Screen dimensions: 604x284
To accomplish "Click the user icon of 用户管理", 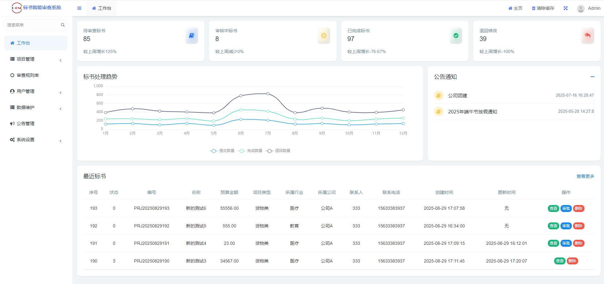I will click(12, 91).
